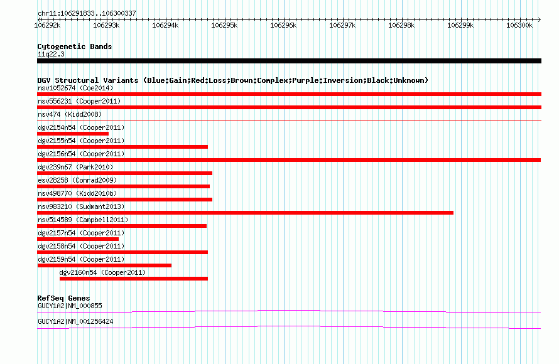Select variant label esv28258 (Conrad2009)

(77, 180)
